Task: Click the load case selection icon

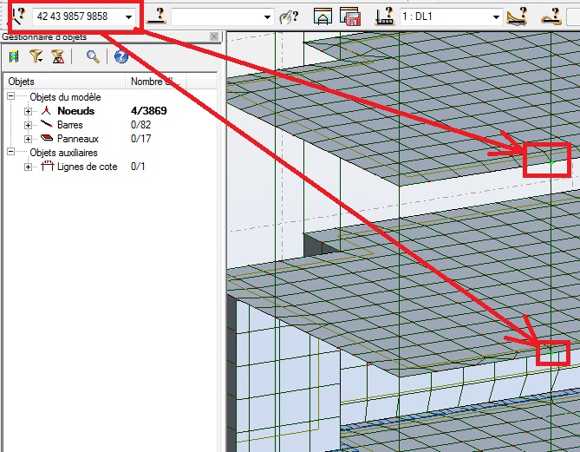Action: (x=385, y=16)
